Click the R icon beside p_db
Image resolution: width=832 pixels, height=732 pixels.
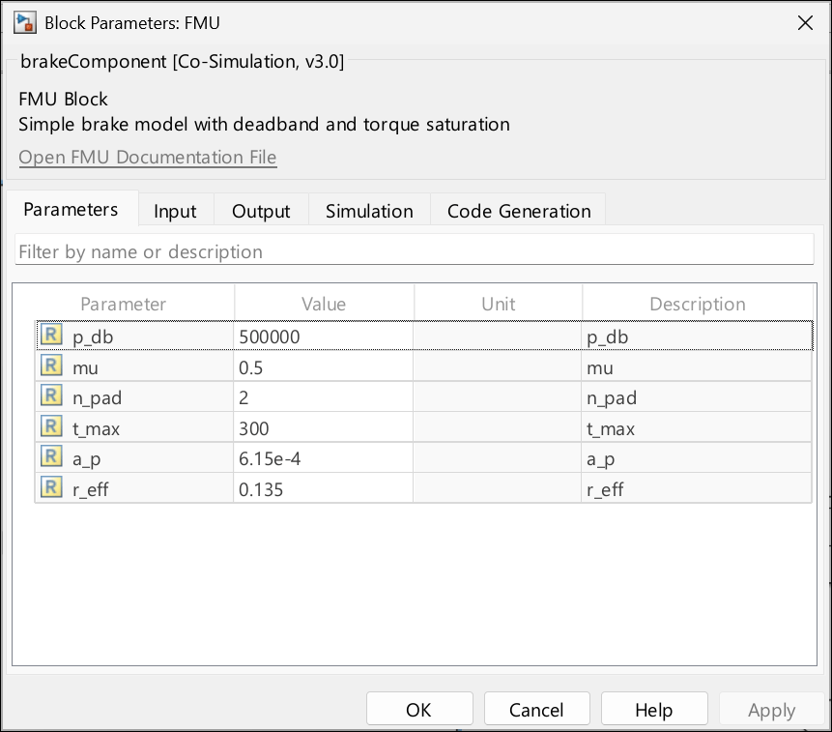(x=51, y=336)
